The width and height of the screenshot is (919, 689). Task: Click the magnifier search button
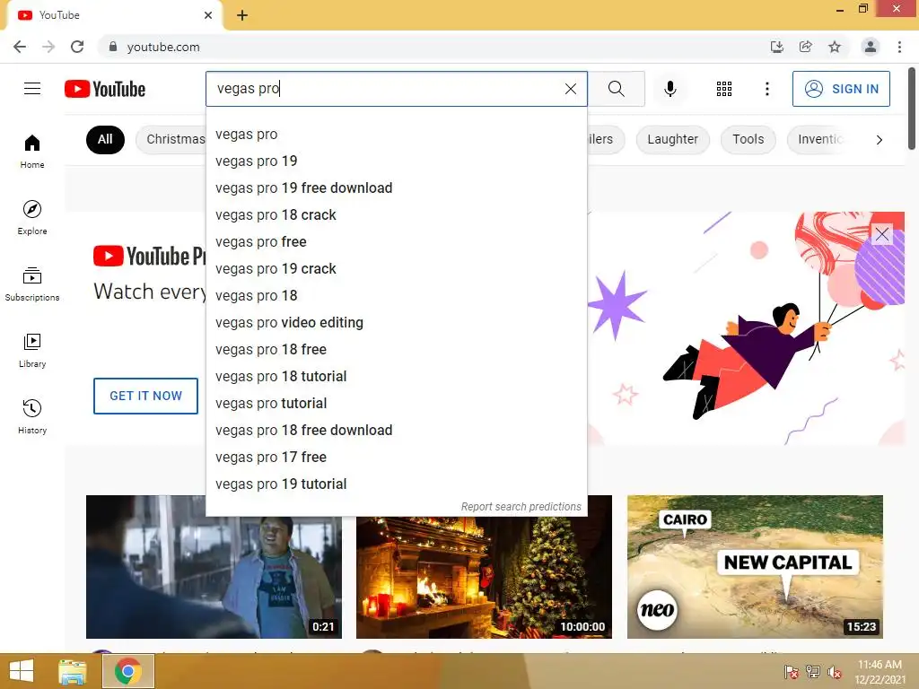point(616,89)
